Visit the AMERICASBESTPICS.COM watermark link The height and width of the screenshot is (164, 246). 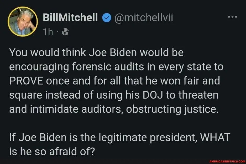224,161
